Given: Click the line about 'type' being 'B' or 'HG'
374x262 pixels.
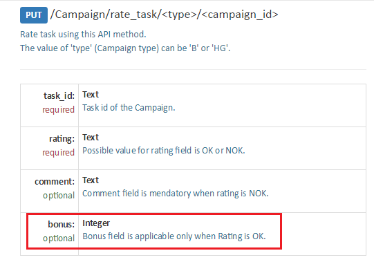Looking at the screenshot, I should pyautogui.click(x=125, y=48).
